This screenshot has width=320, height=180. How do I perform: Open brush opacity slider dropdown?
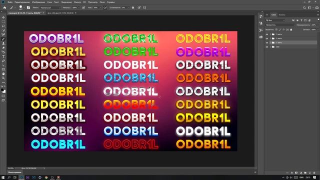[79, 7]
